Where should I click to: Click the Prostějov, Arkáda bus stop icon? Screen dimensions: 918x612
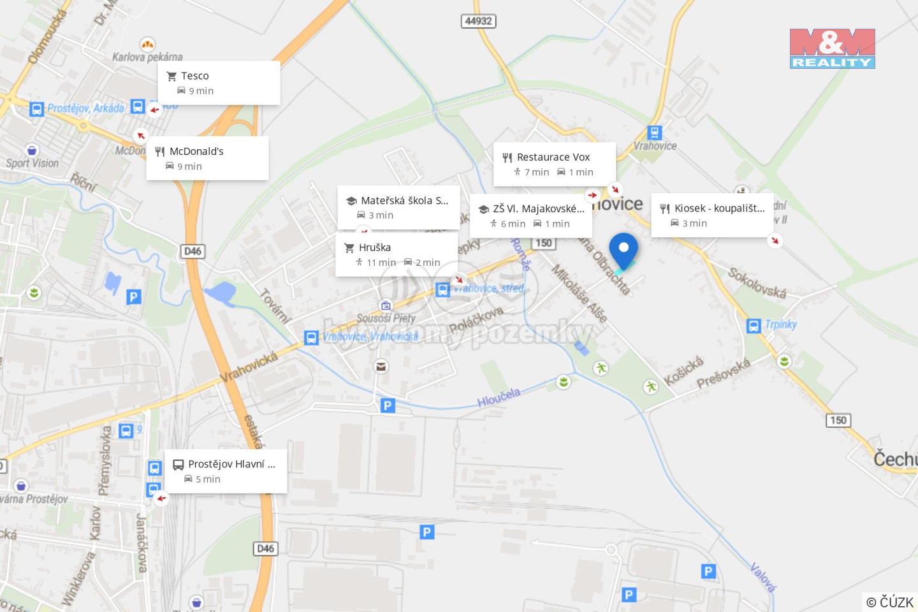[x=37, y=109]
